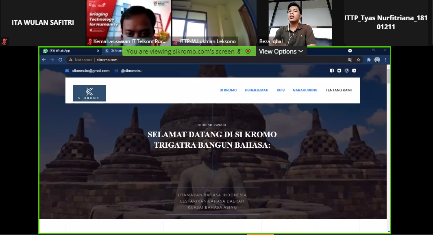Image resolution: width=433 pixels, height=235 pixels.
Task: Click the "SELAMAT DATANG DI SI KROMO" heading
Action: click(212, 134)
